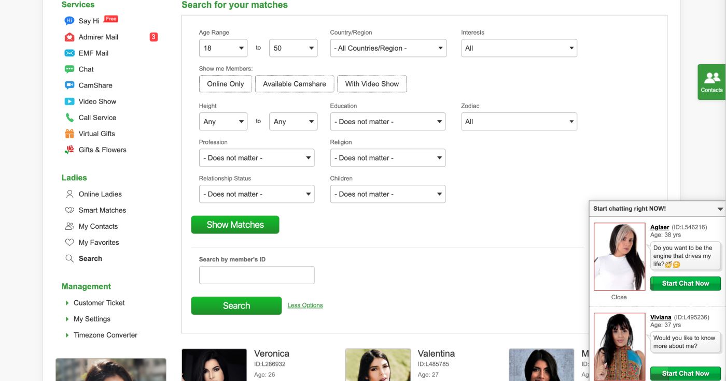726x381 pixels.
Task: Open My Favorites under Ladies
Action: pos(99,242)
